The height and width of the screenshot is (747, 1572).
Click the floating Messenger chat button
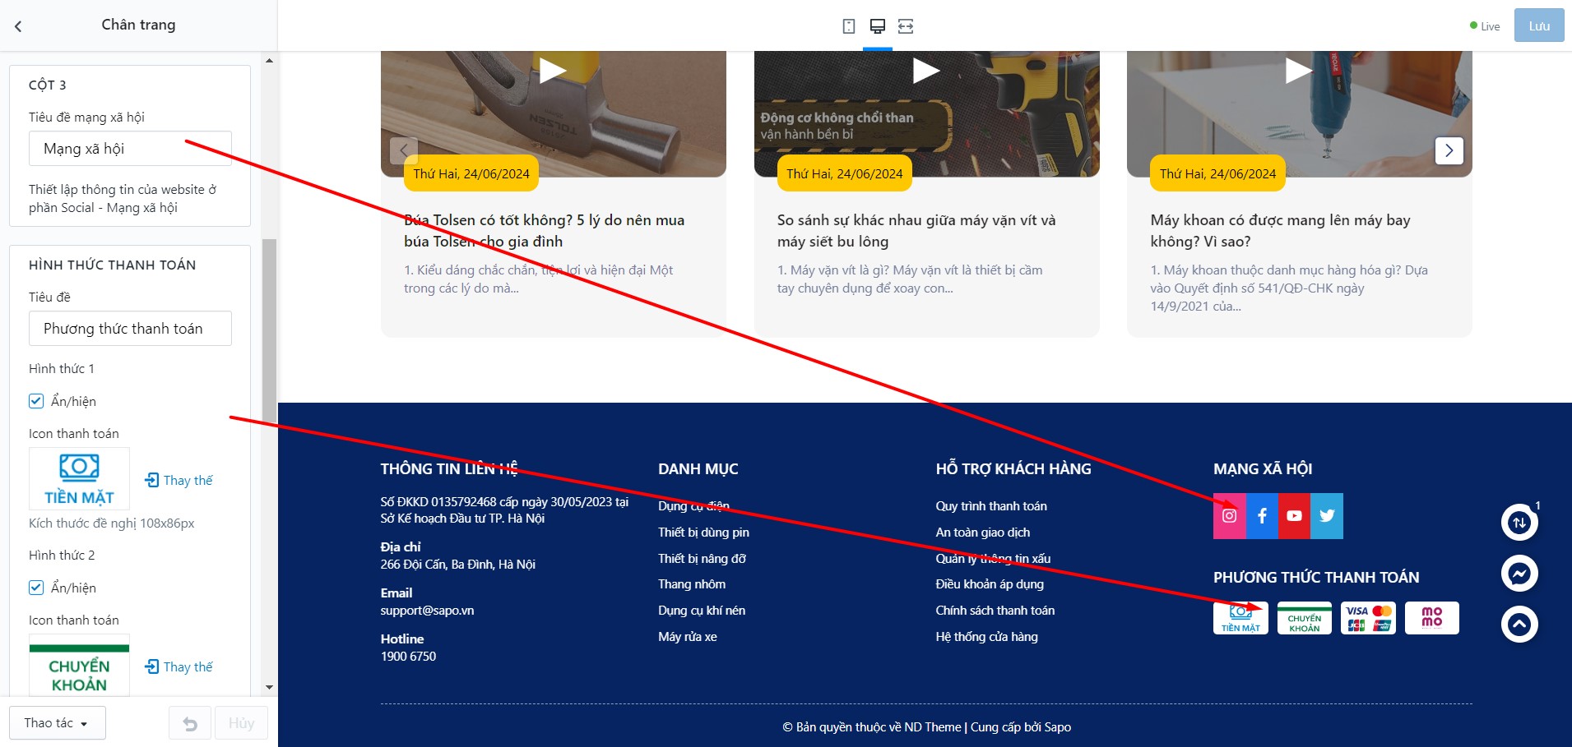[x=1519, y=574]
